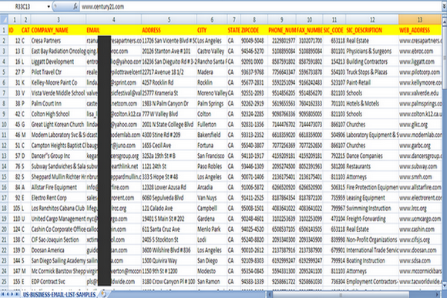Click the Hotels & Motels description cell

tap(372, 103)
